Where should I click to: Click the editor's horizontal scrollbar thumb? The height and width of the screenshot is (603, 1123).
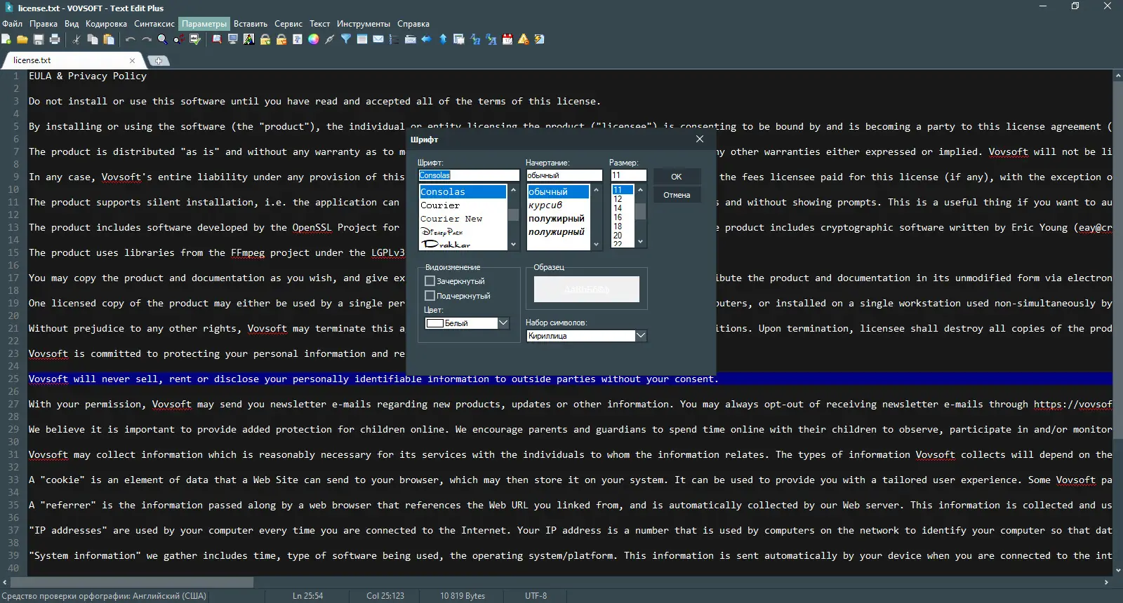pyautogui.click(x=132, y=583)
